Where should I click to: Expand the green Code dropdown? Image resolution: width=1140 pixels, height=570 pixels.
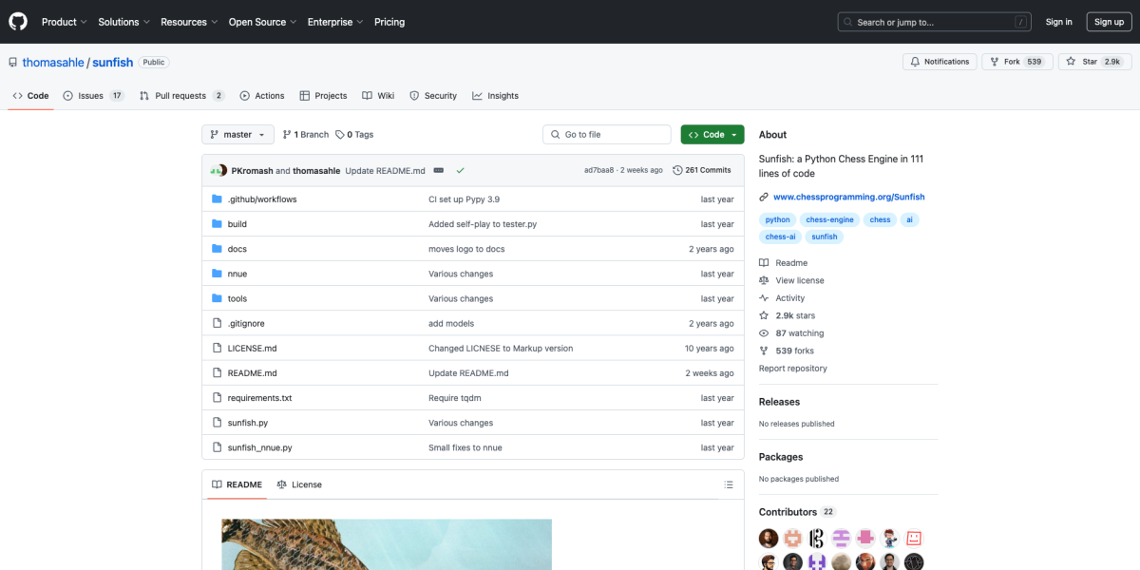coord(712,135)
